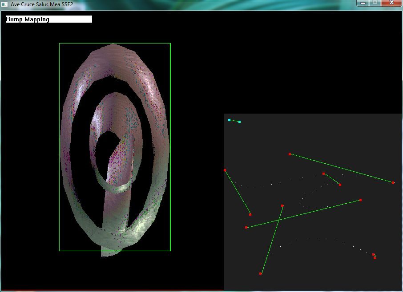This screenshot has height=292, width=403.
Task: Select the right cyan control point
Action: pos(240,122)
